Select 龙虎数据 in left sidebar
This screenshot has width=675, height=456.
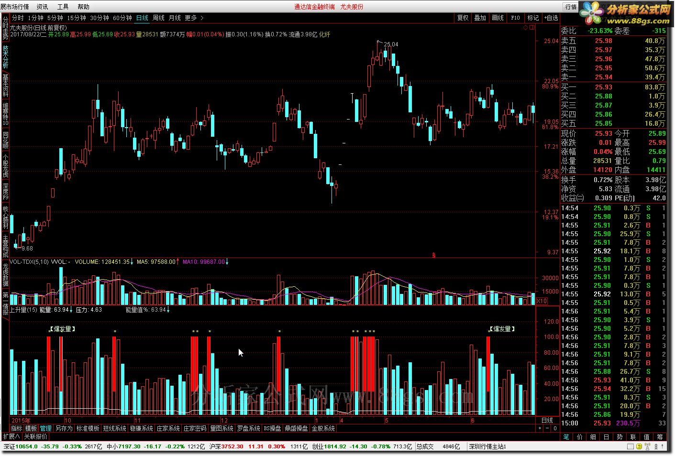click(5, 274)
